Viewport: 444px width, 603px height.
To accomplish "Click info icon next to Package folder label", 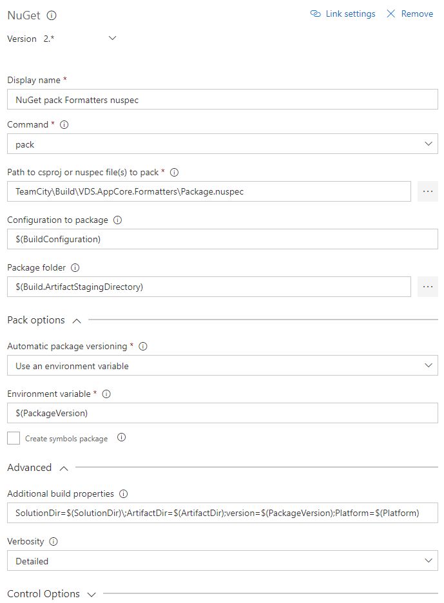I will coord(75,267).
